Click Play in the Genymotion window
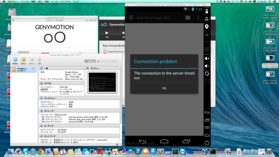The height and width of the screenshot is (157, 279). (x=107, y=34)
